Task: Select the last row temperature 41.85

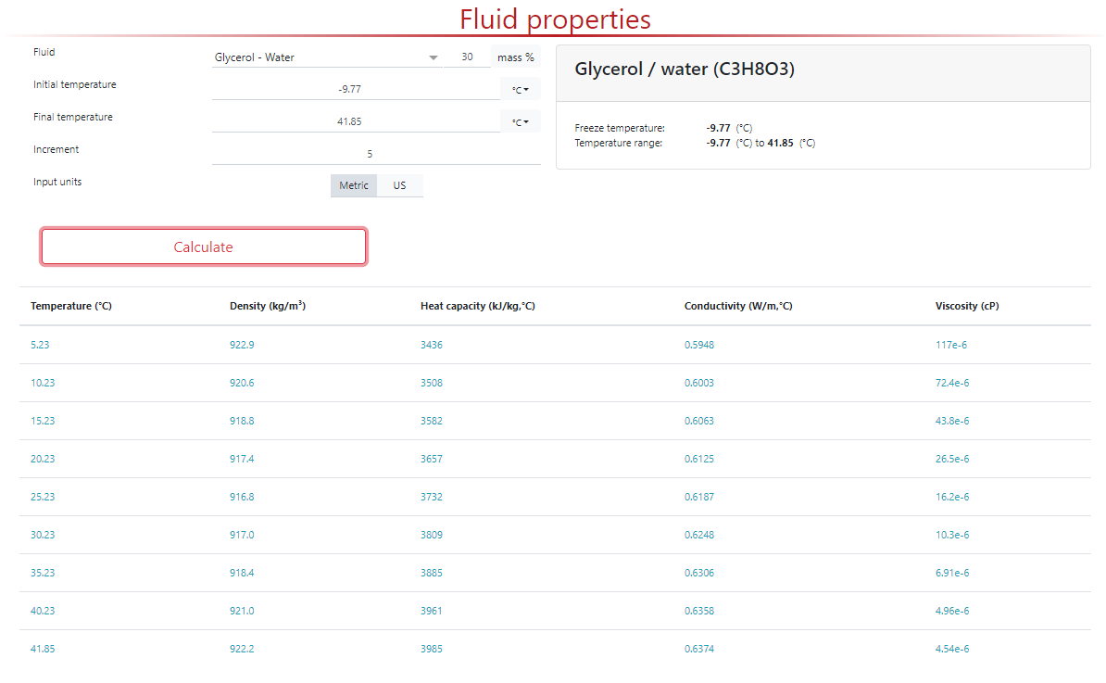Action: pos(43,649)
